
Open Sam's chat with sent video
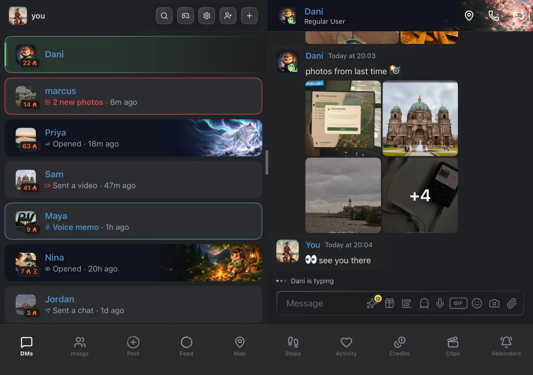(x=133, y=180)
